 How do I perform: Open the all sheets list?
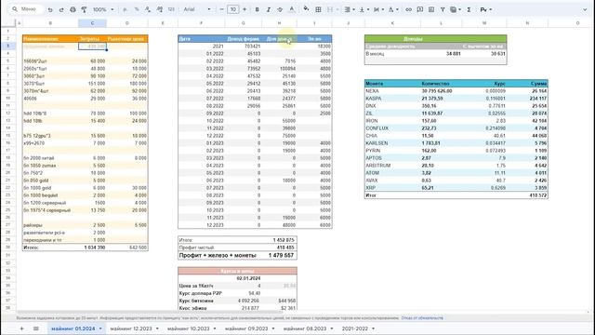35,328
